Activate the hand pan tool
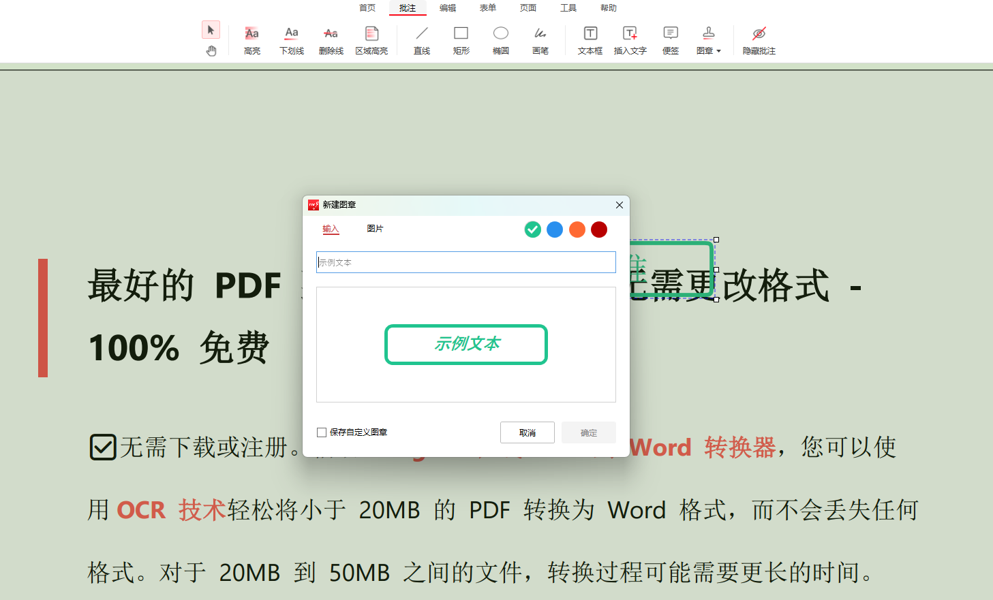This screenshot has height=600, width=993. (211, 50)
